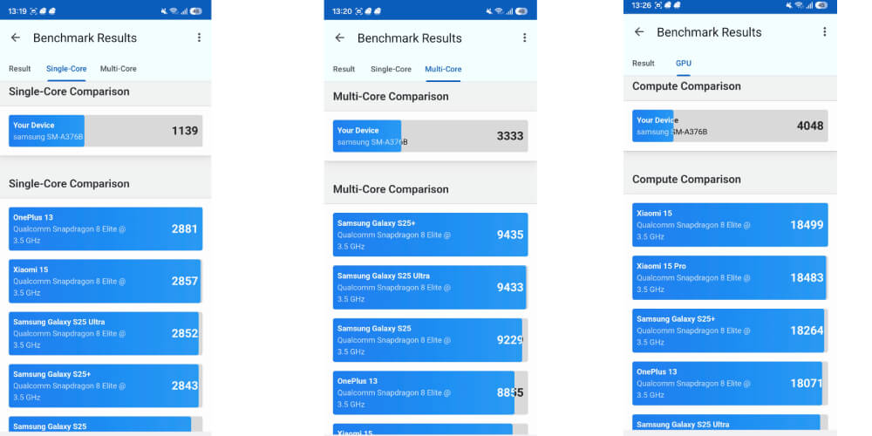Open OnePlus 13 compute entry 18071
This screenshot has height=436, width=872.
pos(730,383)
